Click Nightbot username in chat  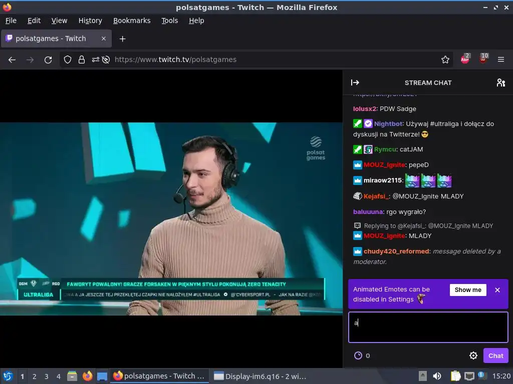(388, 124)
